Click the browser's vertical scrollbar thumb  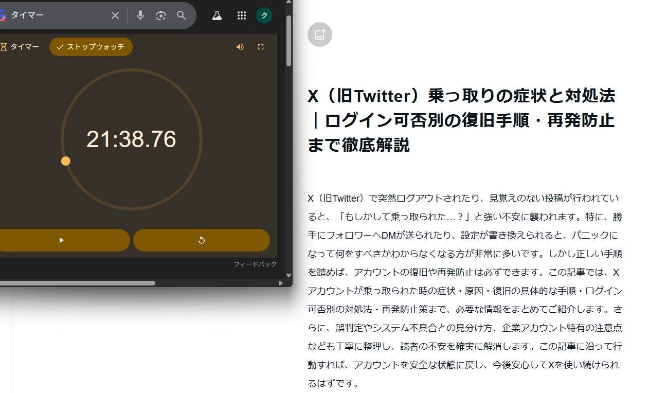coord(289,41)
